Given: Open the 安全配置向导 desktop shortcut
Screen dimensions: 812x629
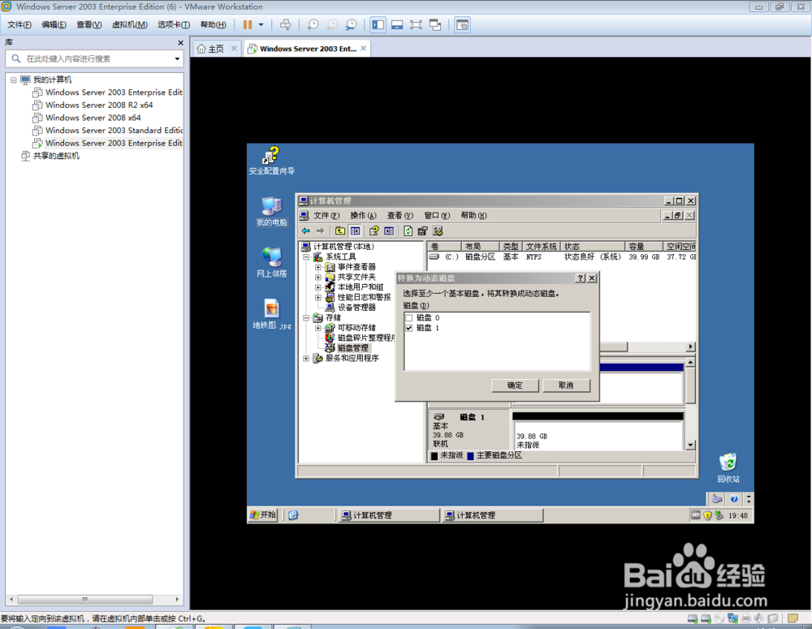Looking at the screenshot, I should (272, 161).
